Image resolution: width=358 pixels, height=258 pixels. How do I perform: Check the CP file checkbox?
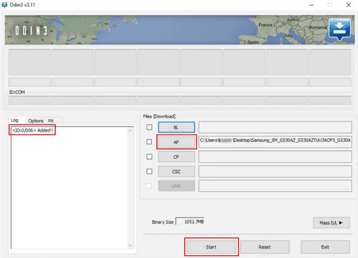click(x=150, y=157)
